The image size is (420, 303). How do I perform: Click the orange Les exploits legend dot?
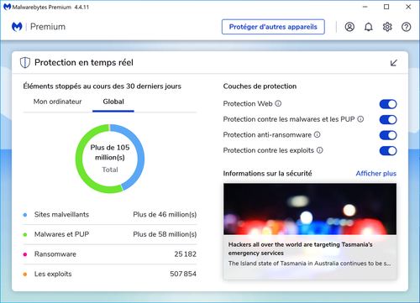pyautogui.click(x=25, y=274)
